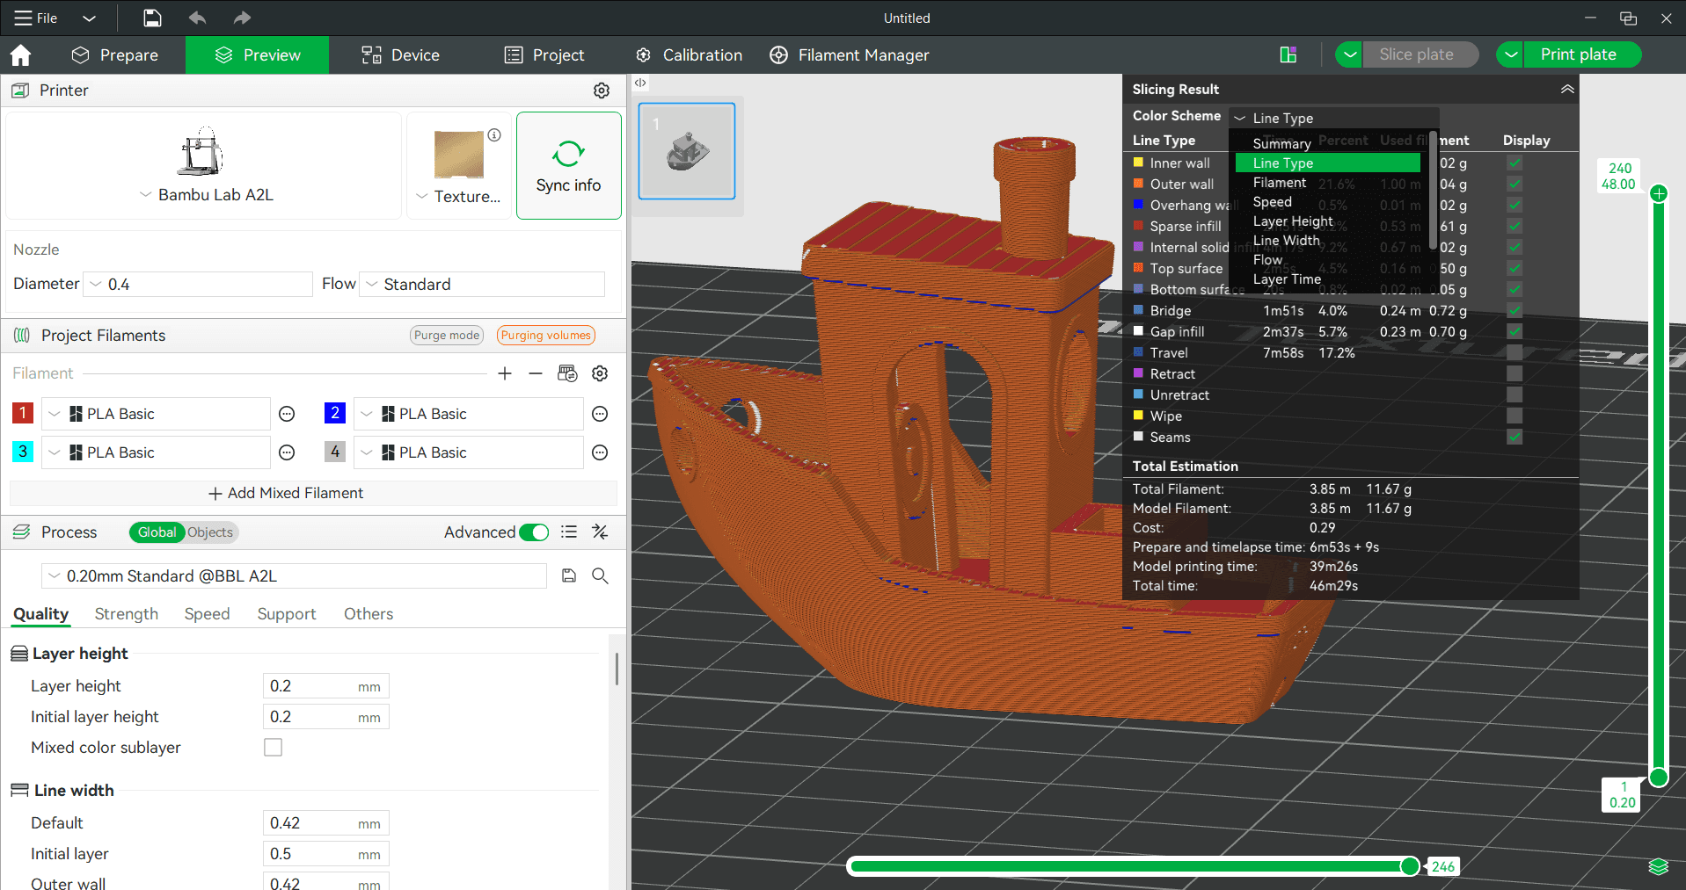Image resolution: width=1686 pixels, height=890 pixels.
Task: Enable Mixed color sublayer checkbox
Action: point(274,748)
